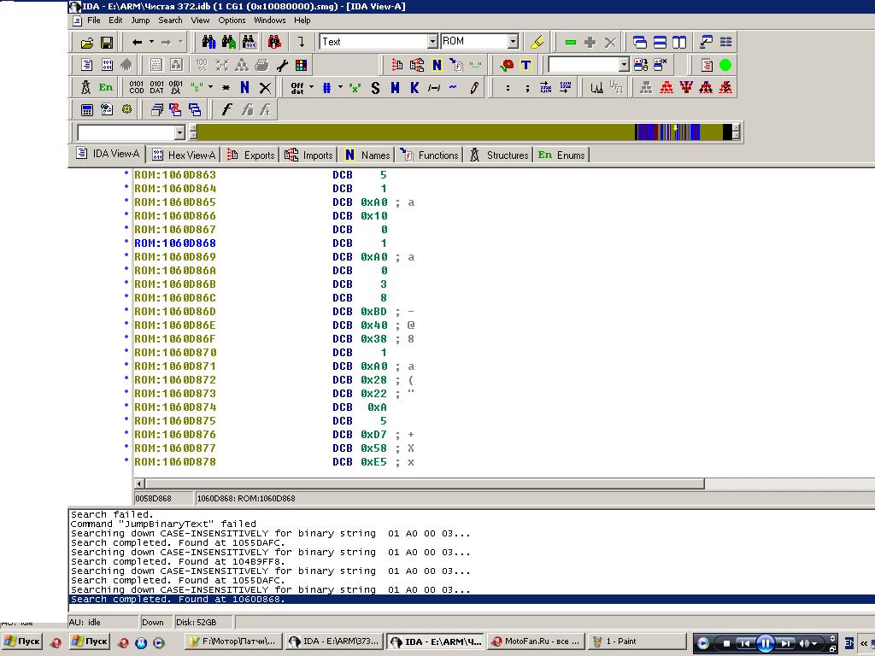Click the scroll-left arrow of the disassembly scrollbar
Viewport: 875px width, 656px height.
(x=139, y=483)
